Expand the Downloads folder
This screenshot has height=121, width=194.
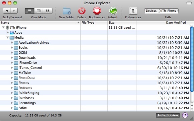click(x=12, y=58)
